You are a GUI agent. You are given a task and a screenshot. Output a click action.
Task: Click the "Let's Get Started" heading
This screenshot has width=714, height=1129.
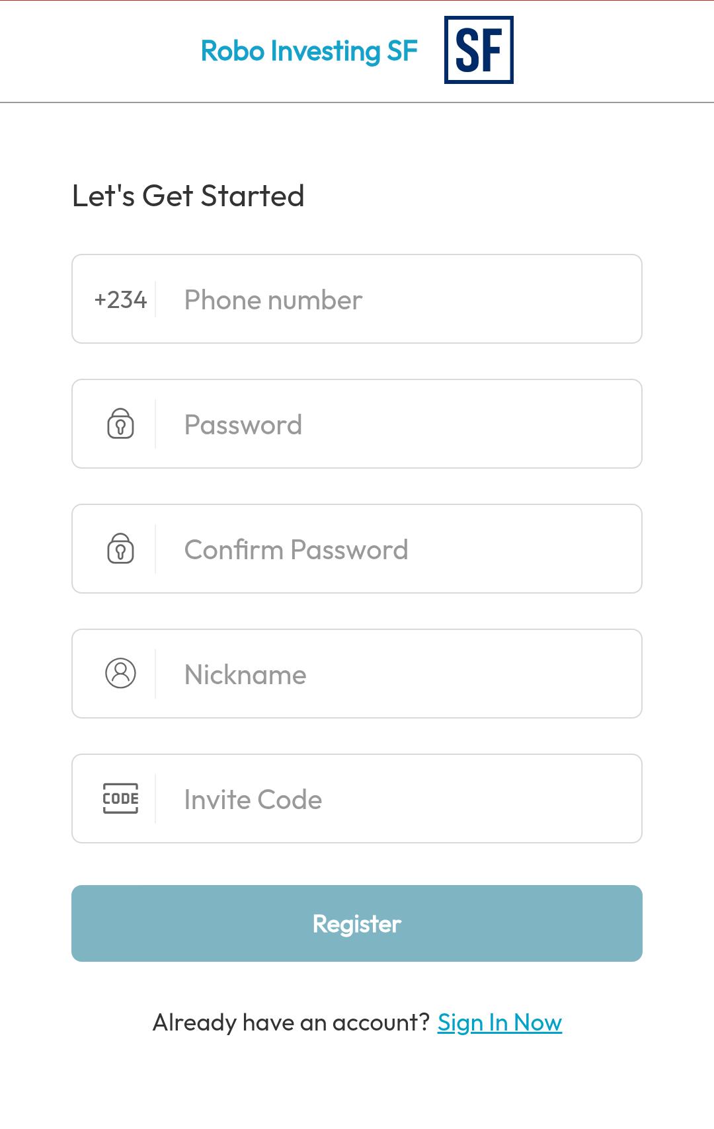click(x=188, y=196)
